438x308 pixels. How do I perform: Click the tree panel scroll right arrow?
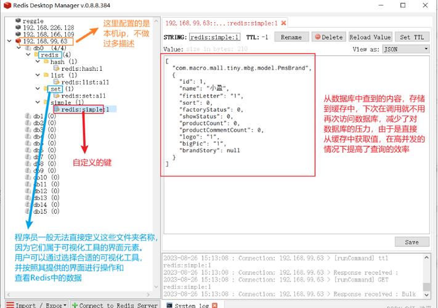click(x=148, y=294)
